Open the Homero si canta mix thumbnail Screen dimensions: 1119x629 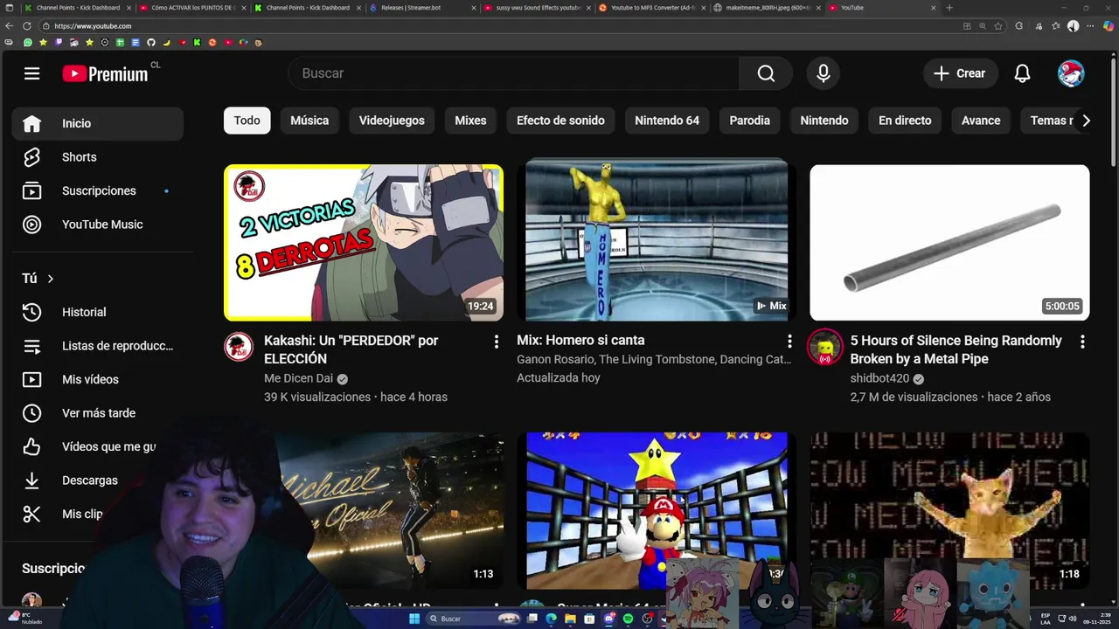[657, 239]
